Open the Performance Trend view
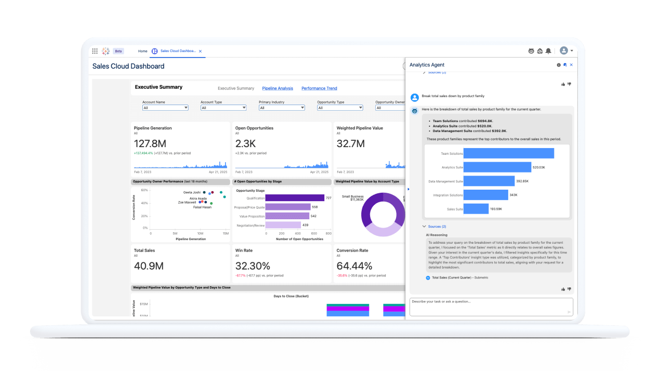 [x=319, y=88]
